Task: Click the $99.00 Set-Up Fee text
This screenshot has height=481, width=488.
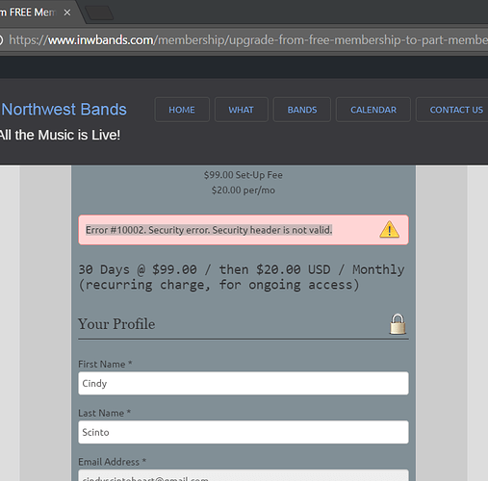Action: point(244,175)
